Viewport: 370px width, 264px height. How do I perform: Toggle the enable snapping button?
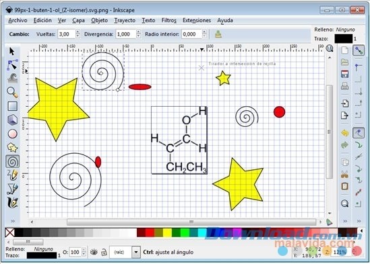coord(359,50)
